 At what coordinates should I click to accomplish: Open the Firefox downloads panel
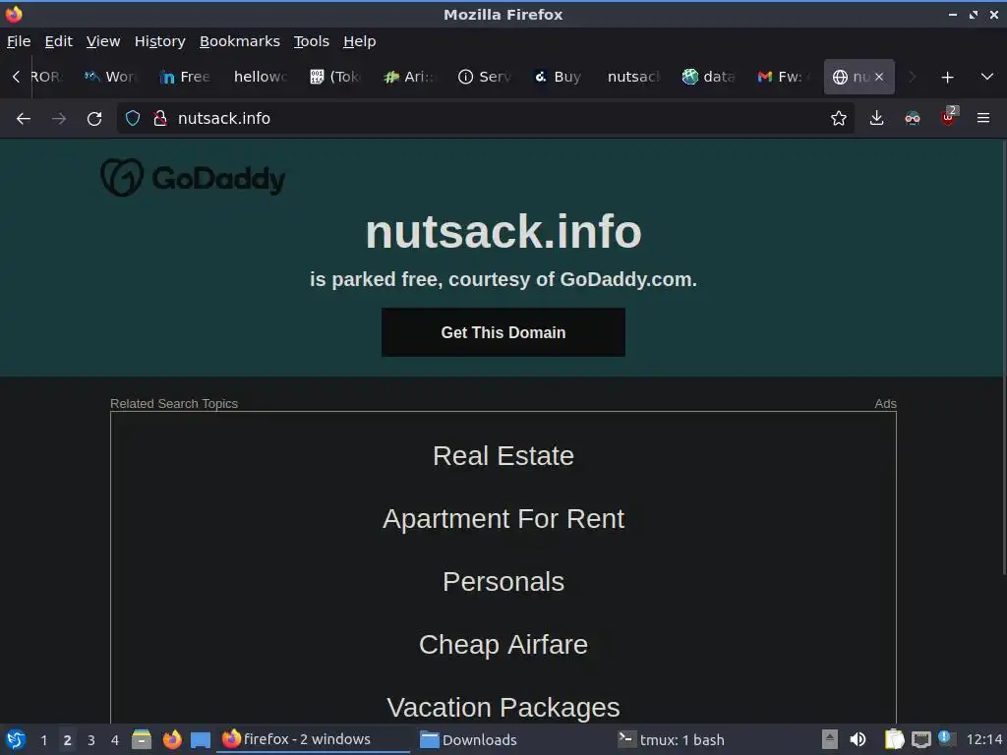(x=876, y=119)
